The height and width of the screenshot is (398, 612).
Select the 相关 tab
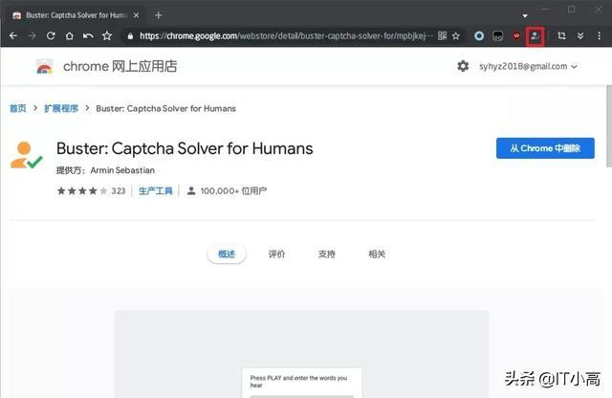(x=377, y=254)
